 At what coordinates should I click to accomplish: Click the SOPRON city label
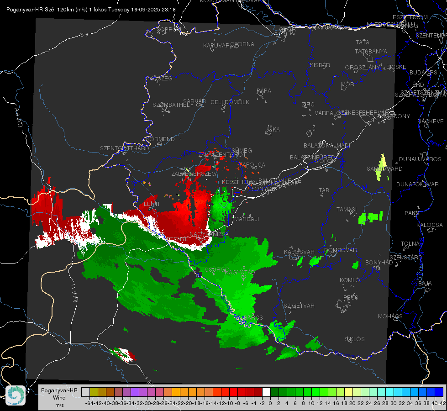[169, 29]
